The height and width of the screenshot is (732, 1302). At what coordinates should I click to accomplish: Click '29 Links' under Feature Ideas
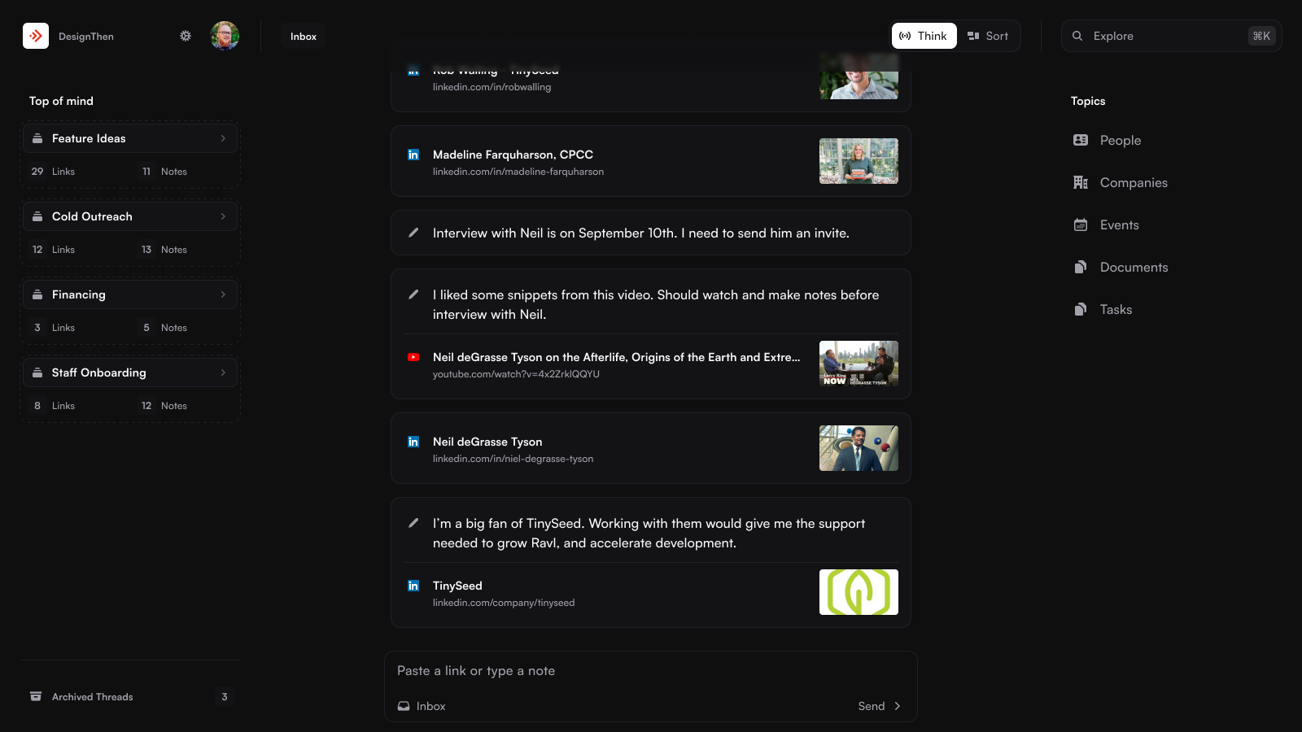click(54, 172)
